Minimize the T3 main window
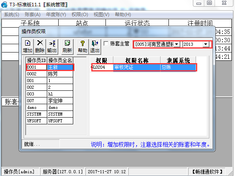Viewport: 235px width, 176px height. pos(198,3)
